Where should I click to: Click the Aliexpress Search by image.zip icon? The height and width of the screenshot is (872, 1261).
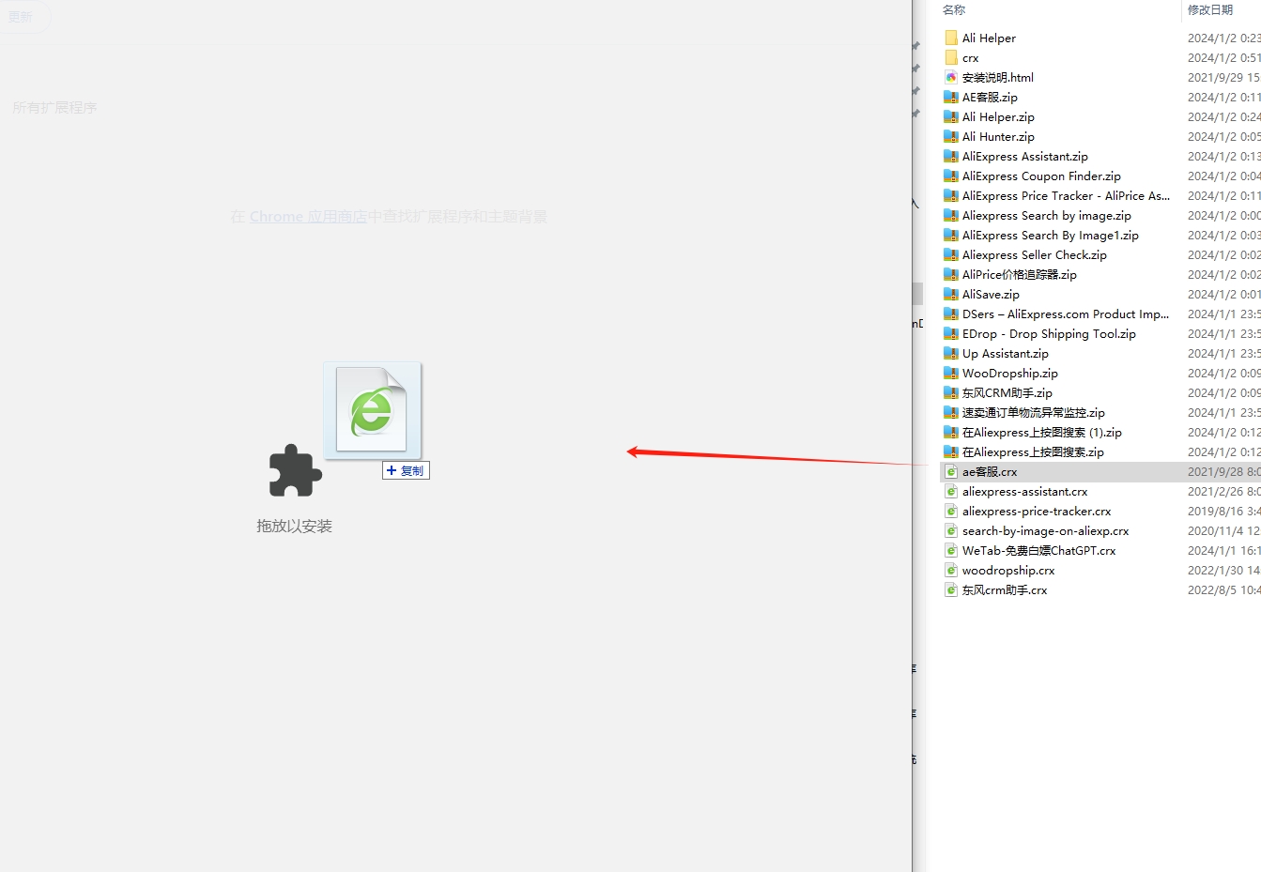click(x=951, y=215)
